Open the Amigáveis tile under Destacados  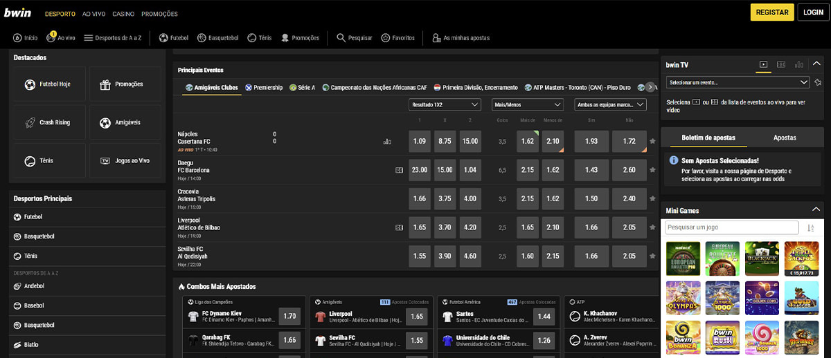(125, 122)
